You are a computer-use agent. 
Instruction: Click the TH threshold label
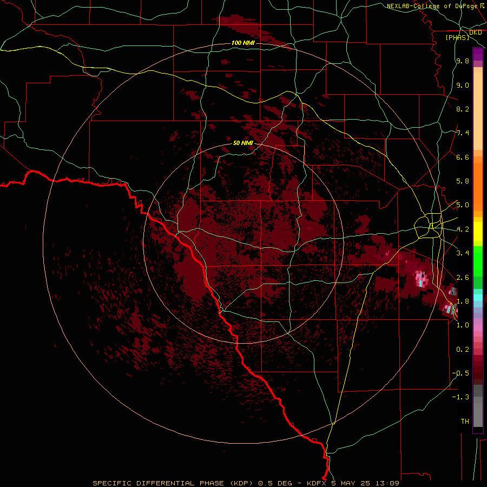click(465, 422)
